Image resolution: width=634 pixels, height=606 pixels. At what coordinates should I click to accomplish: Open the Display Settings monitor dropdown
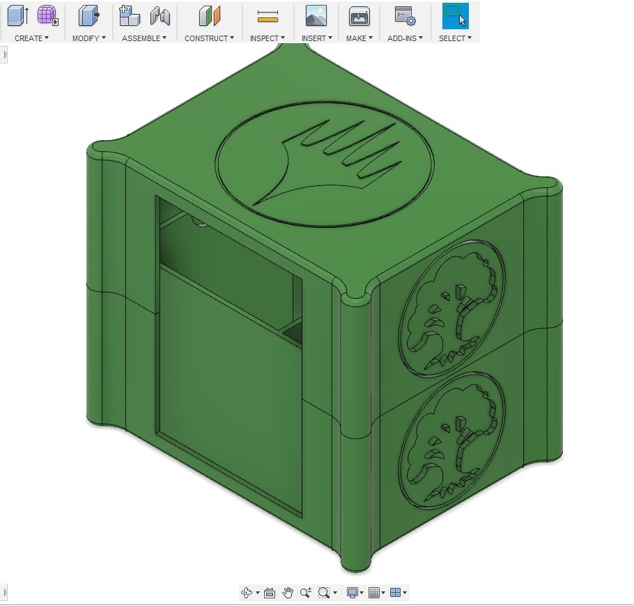[x=356, y=593]
